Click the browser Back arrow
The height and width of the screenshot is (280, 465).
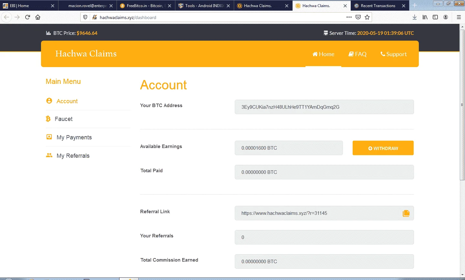(7, 17)
